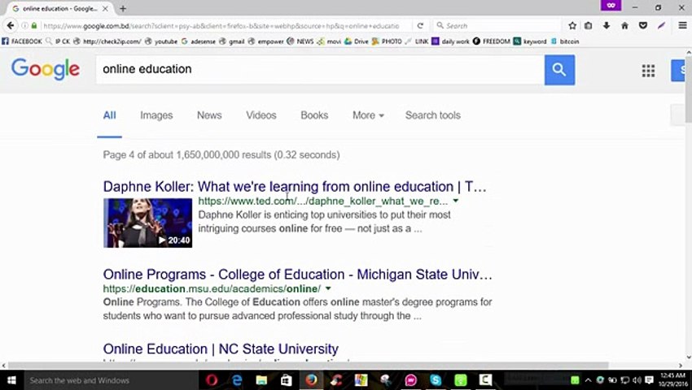
Task: Switch to the Books tab
Action: (314, 115)
